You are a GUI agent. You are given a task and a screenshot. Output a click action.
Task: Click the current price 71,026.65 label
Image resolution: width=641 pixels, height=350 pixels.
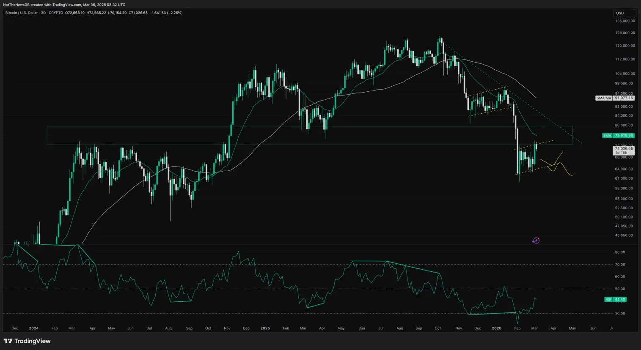[x=624, y=149]
